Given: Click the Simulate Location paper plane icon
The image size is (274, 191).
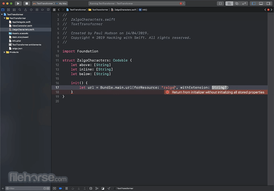Looking at the screenshot, I should tap(109, 188).
